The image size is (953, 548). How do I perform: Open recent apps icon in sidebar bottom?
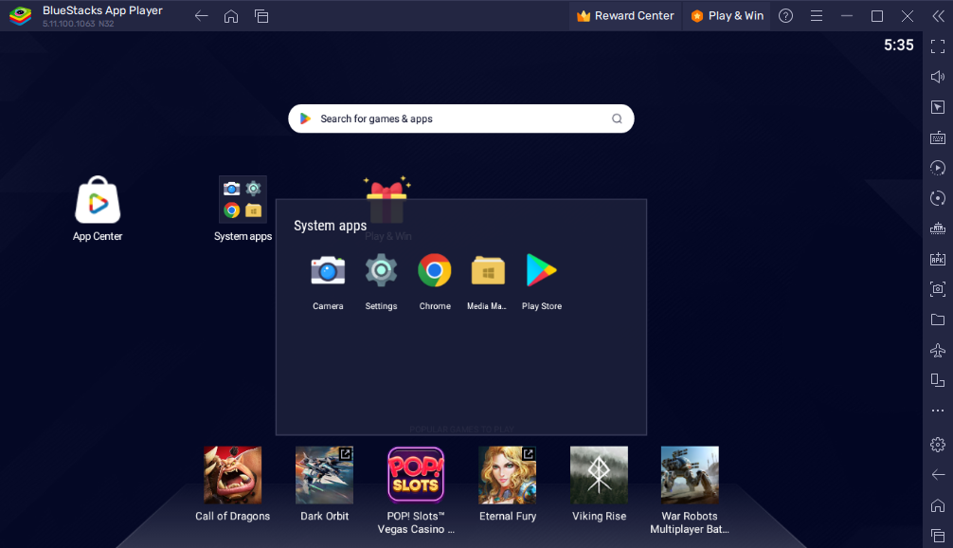(x=938, y=536)
